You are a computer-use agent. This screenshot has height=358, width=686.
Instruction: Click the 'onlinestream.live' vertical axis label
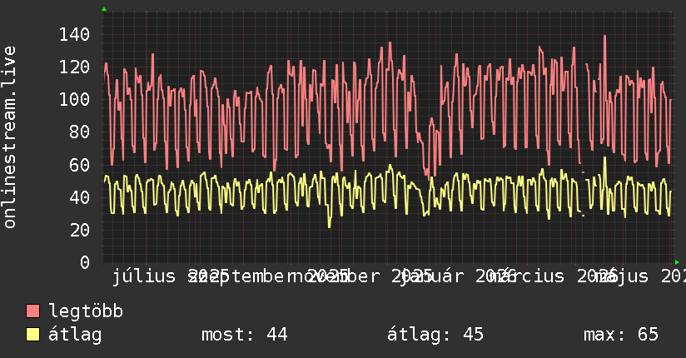click(x=9, y=137)
